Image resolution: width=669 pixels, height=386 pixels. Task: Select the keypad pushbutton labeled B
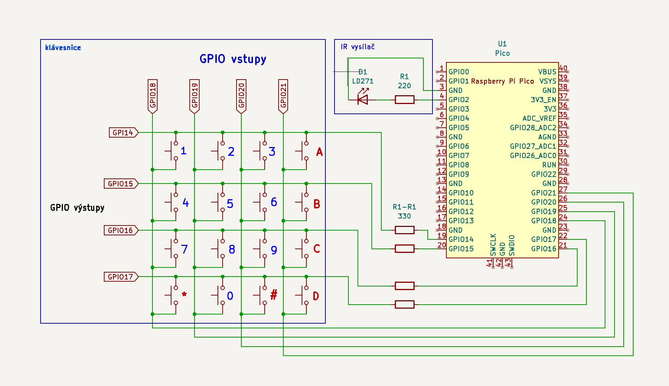302,202
